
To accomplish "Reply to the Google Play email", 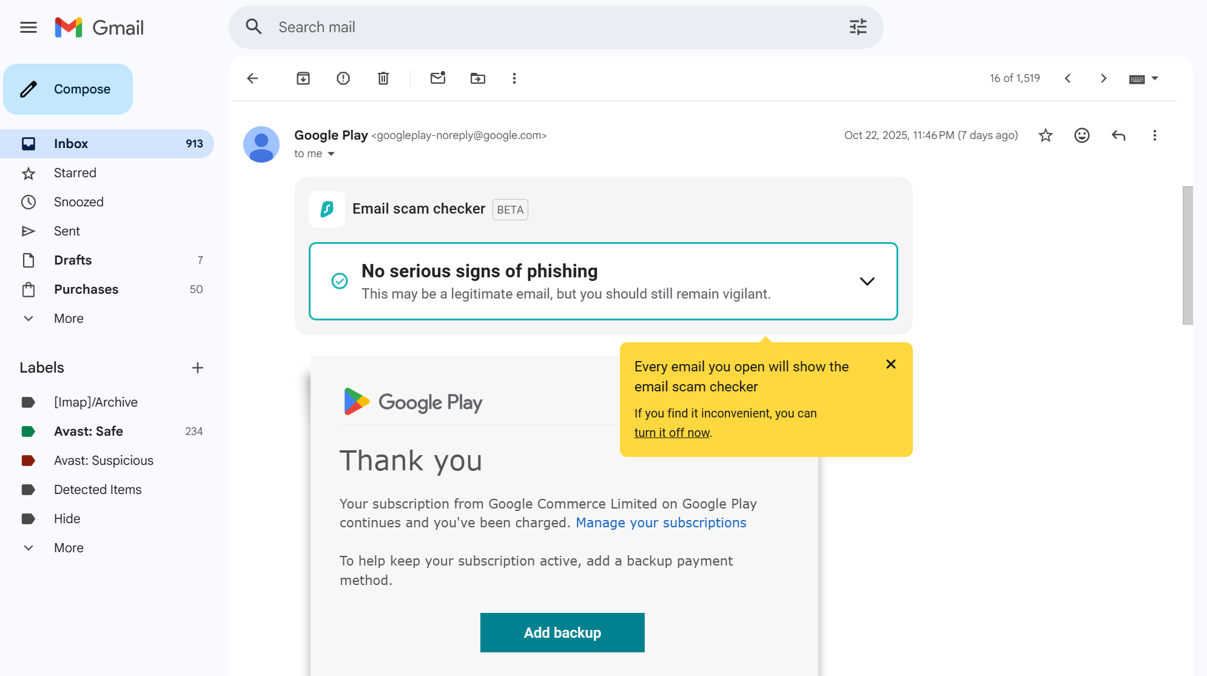I will click(x=1118, y=135).
